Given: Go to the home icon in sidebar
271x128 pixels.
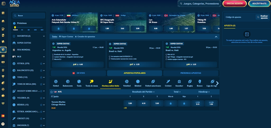Looking at the screenshot, I should (x=3, y=21).
